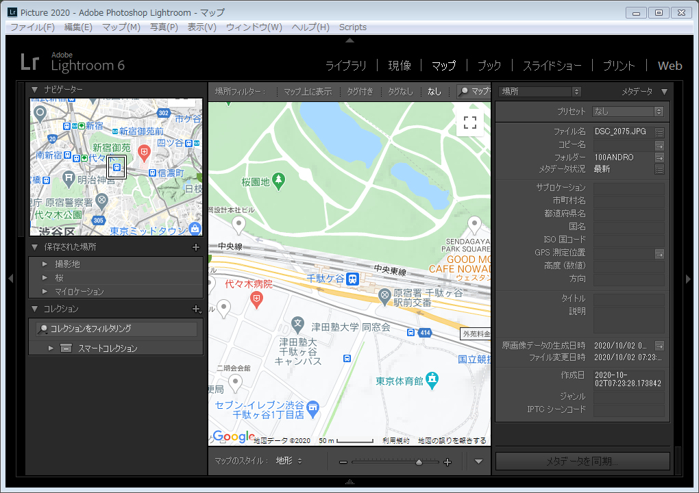The width and height of the screenshot is (699, 493).
Task: Click the map zoom slider handle
Action: (419, 462)
